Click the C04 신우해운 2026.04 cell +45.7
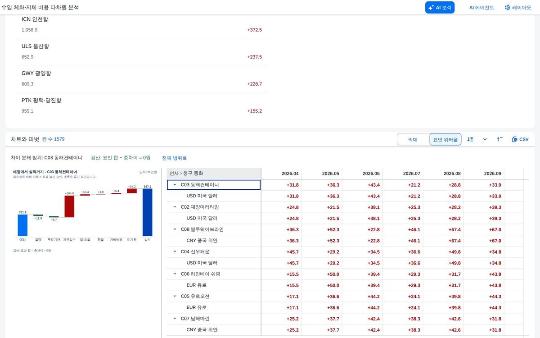Viewport: 540px width, 338px height. click(x=282, y=251)
